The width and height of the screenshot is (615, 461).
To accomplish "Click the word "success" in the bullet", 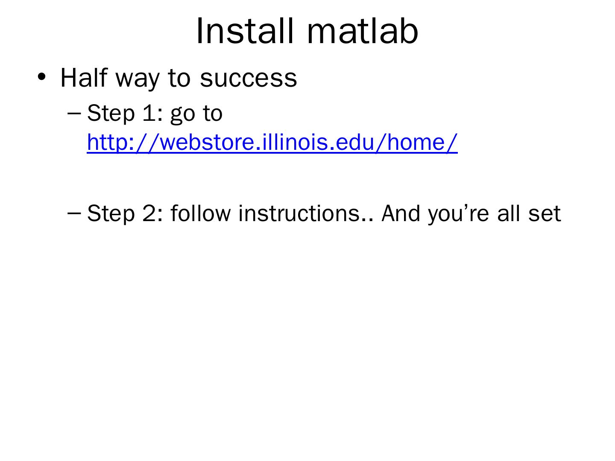I will pyautogui.click(x=248, y=78).
